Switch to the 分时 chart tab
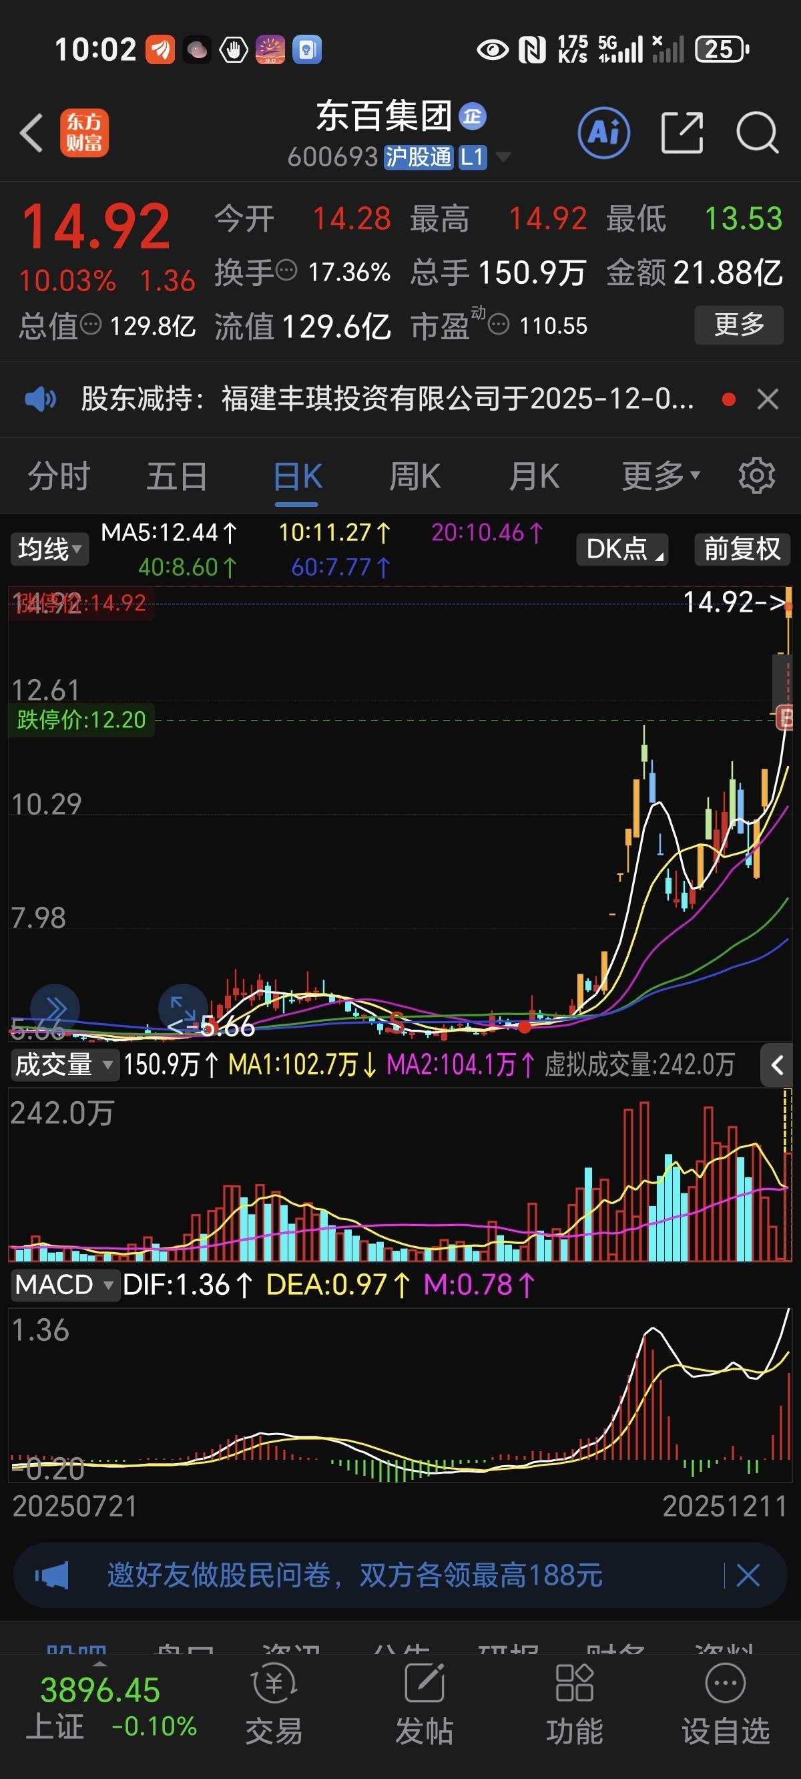801x1779 pixels. click(x=59, y=477)
